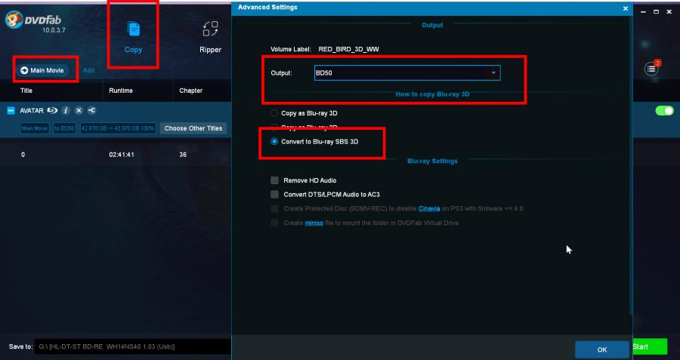
Task: Maximize the DVDFab main window
Action: click(x=656, y=11)
